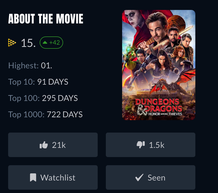
Task: Click the thumbs down icon
Action: [x=141, y=145]
